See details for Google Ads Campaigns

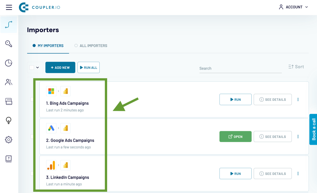[x=273, y=137]
